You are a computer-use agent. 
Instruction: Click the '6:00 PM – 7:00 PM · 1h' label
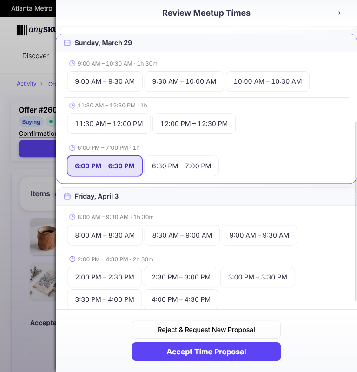pos(109,148)
